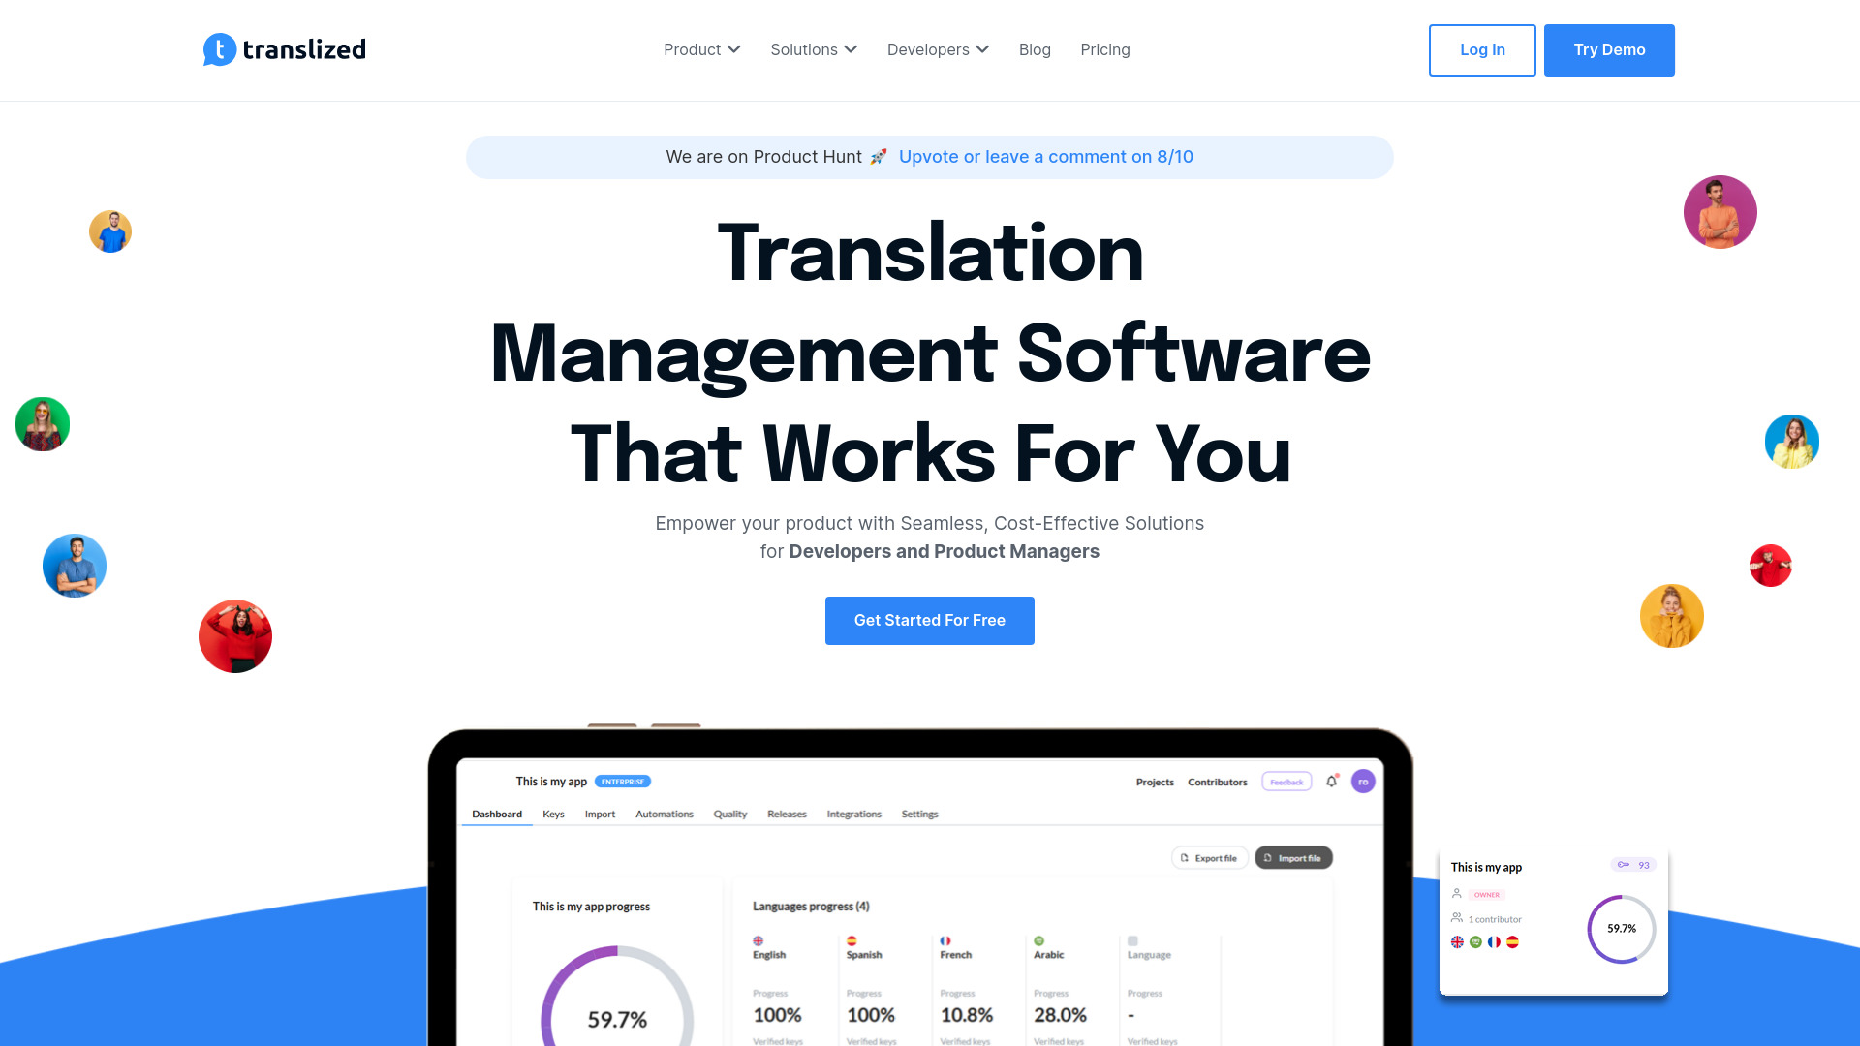The height and width of the screenshot is (1046, 1860).
Task: Click the Automations tab
Action: pyautogui.click(x=665, y=814)
